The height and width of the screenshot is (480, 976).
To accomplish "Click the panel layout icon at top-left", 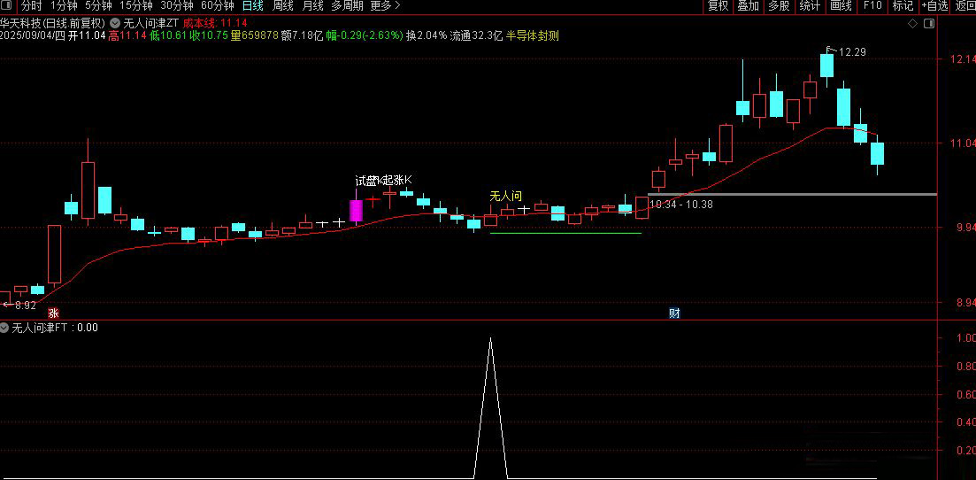I will pos(7,6).
